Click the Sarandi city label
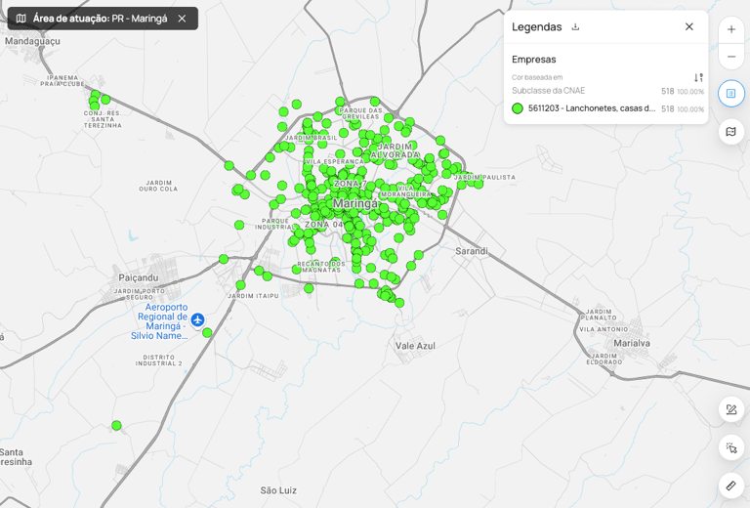 [472, 251]
